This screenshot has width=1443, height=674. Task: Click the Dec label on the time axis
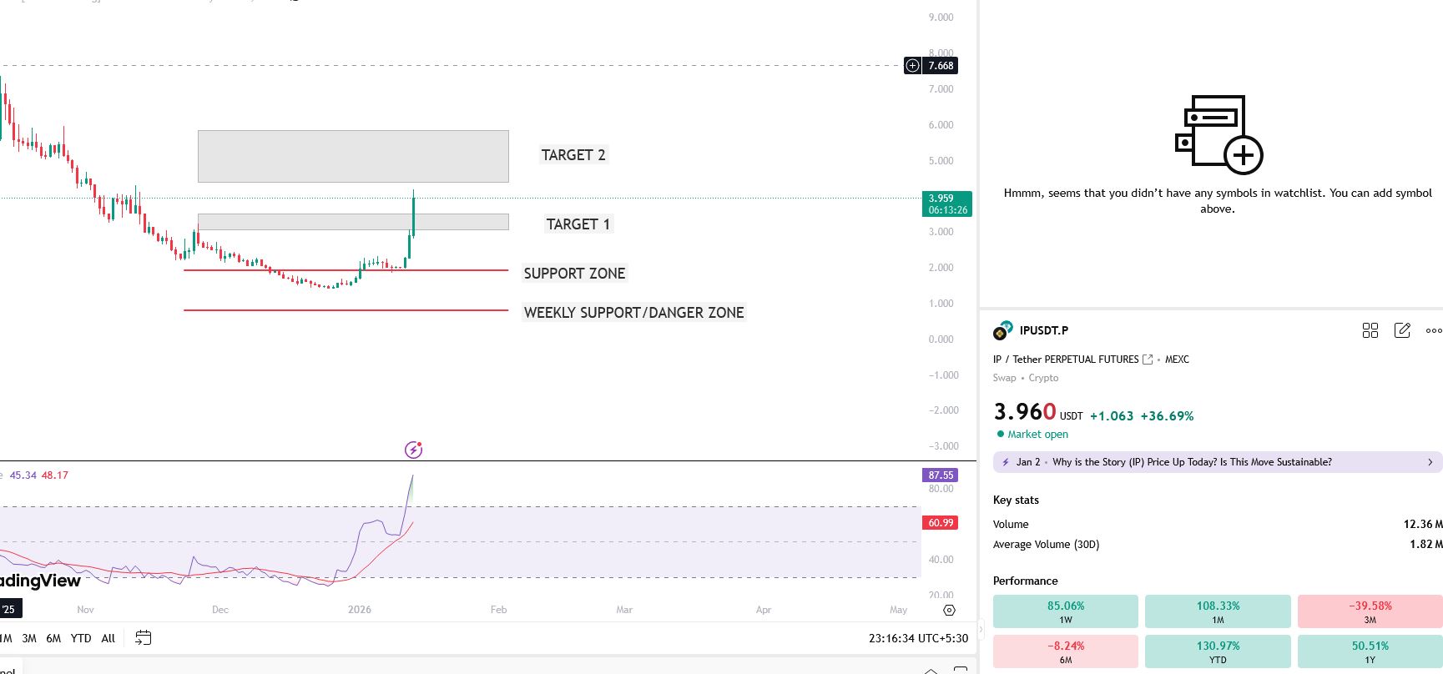point(220,610)
